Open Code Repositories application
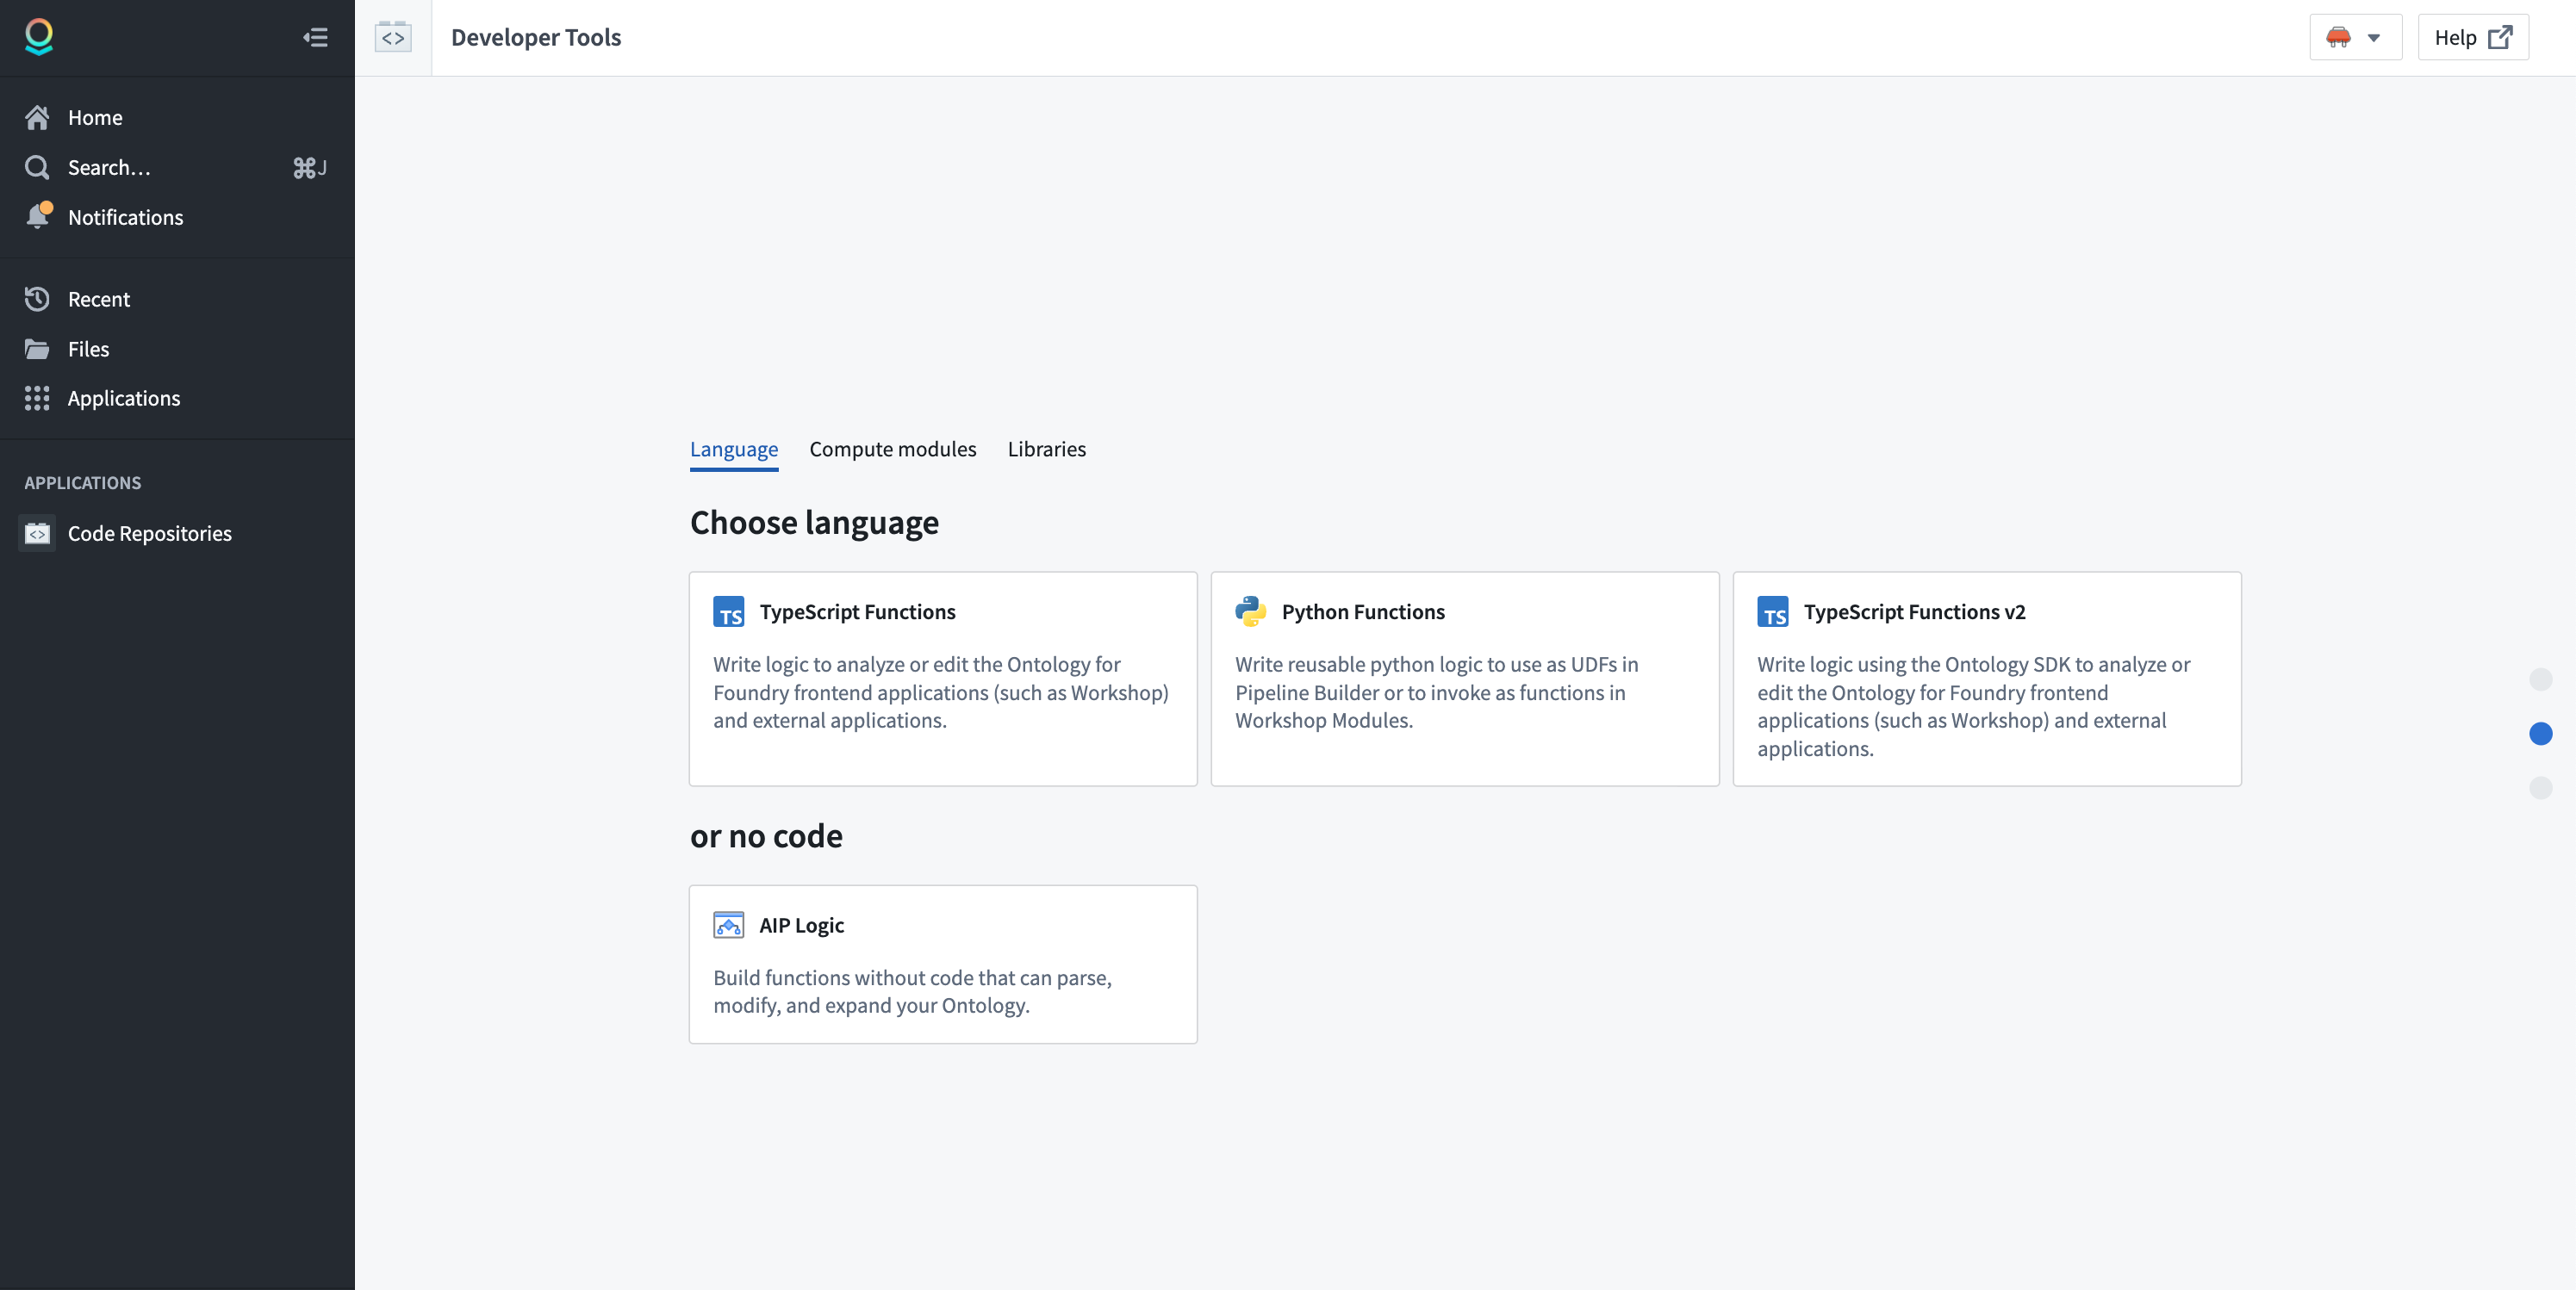 click(148, 532)
